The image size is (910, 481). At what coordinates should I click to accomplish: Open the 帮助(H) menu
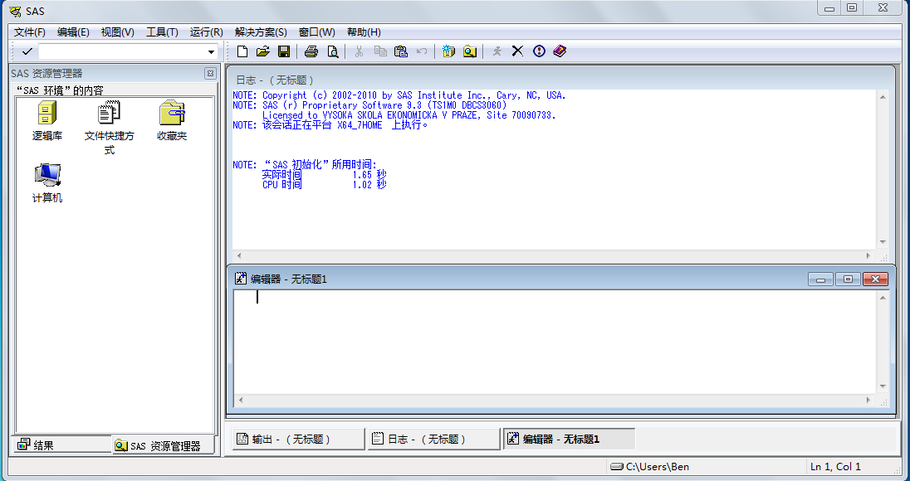pyautogui.click(x=364, y=32)
